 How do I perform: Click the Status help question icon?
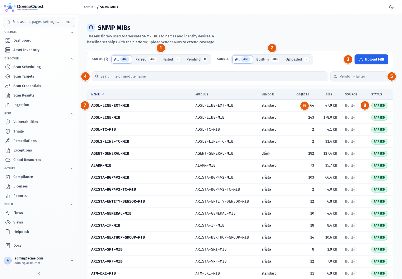(106, 59)
